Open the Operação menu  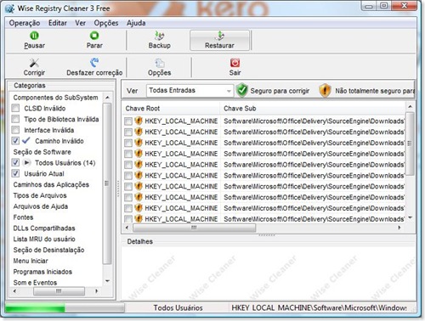pos(25,23)
